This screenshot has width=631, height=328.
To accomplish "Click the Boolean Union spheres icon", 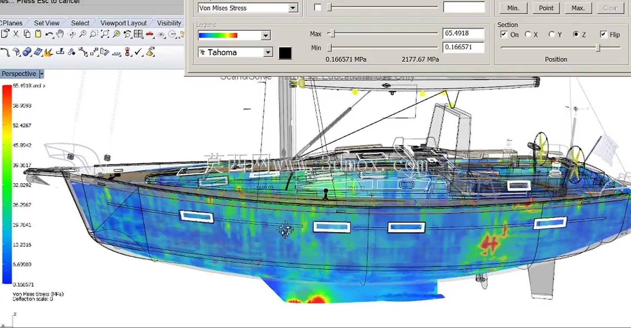I will click(x=27, y=52).
